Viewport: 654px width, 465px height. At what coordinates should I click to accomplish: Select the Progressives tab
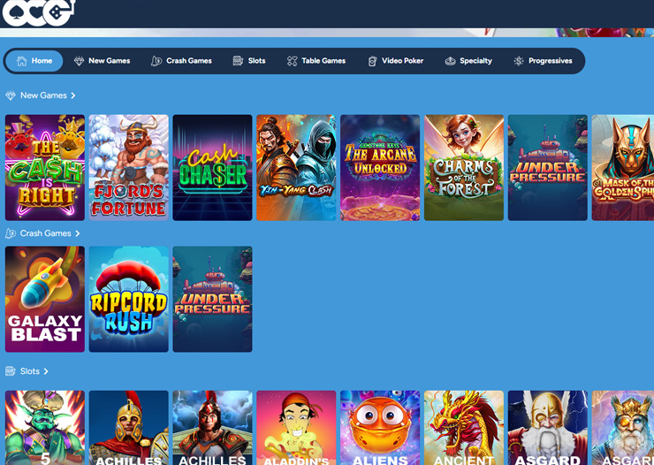(543, 61)
